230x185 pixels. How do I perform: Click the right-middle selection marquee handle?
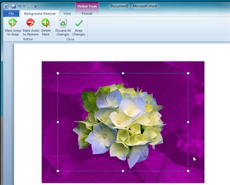pyautogui.click(x=188, y=122)
